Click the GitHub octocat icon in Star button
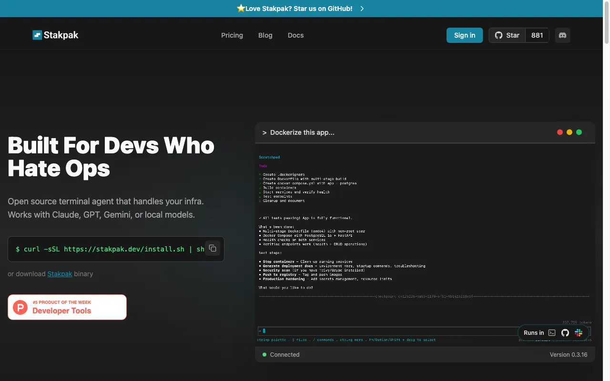Image resolution: width=610 pixels, height=381 pixels. [498, 35]
